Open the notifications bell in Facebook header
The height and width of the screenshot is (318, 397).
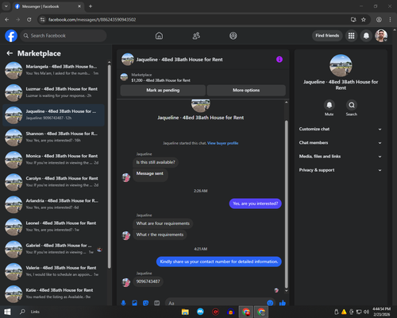point(366,36)
